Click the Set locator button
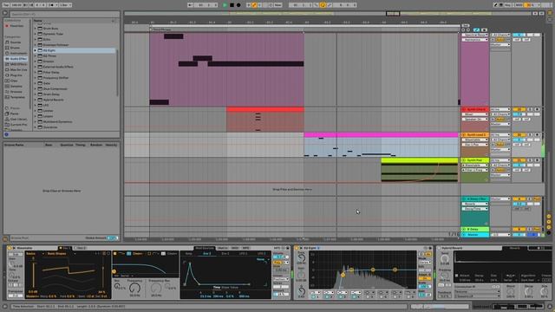Image resolution: width=555 pixels, height=312 pixels. [466, 26]
